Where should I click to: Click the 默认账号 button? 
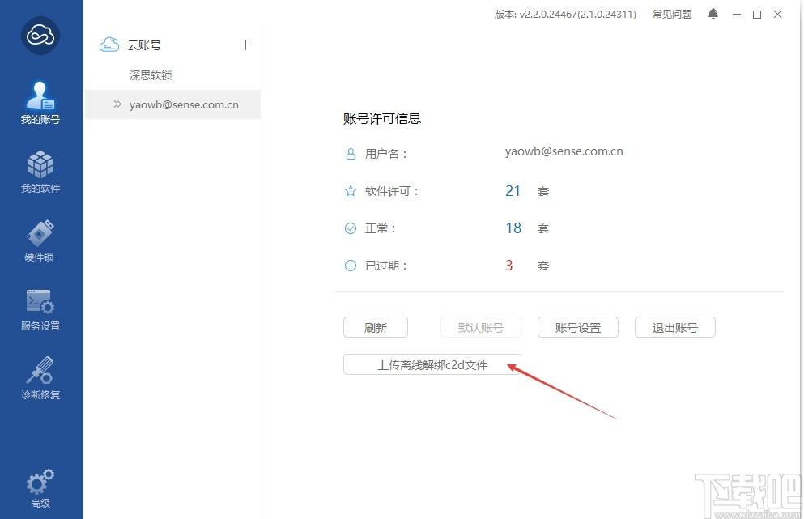481,327
